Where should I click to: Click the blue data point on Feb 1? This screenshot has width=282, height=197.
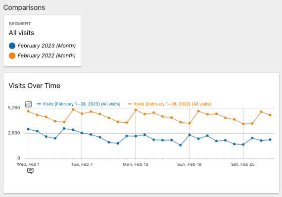click(x=28, y=129)
